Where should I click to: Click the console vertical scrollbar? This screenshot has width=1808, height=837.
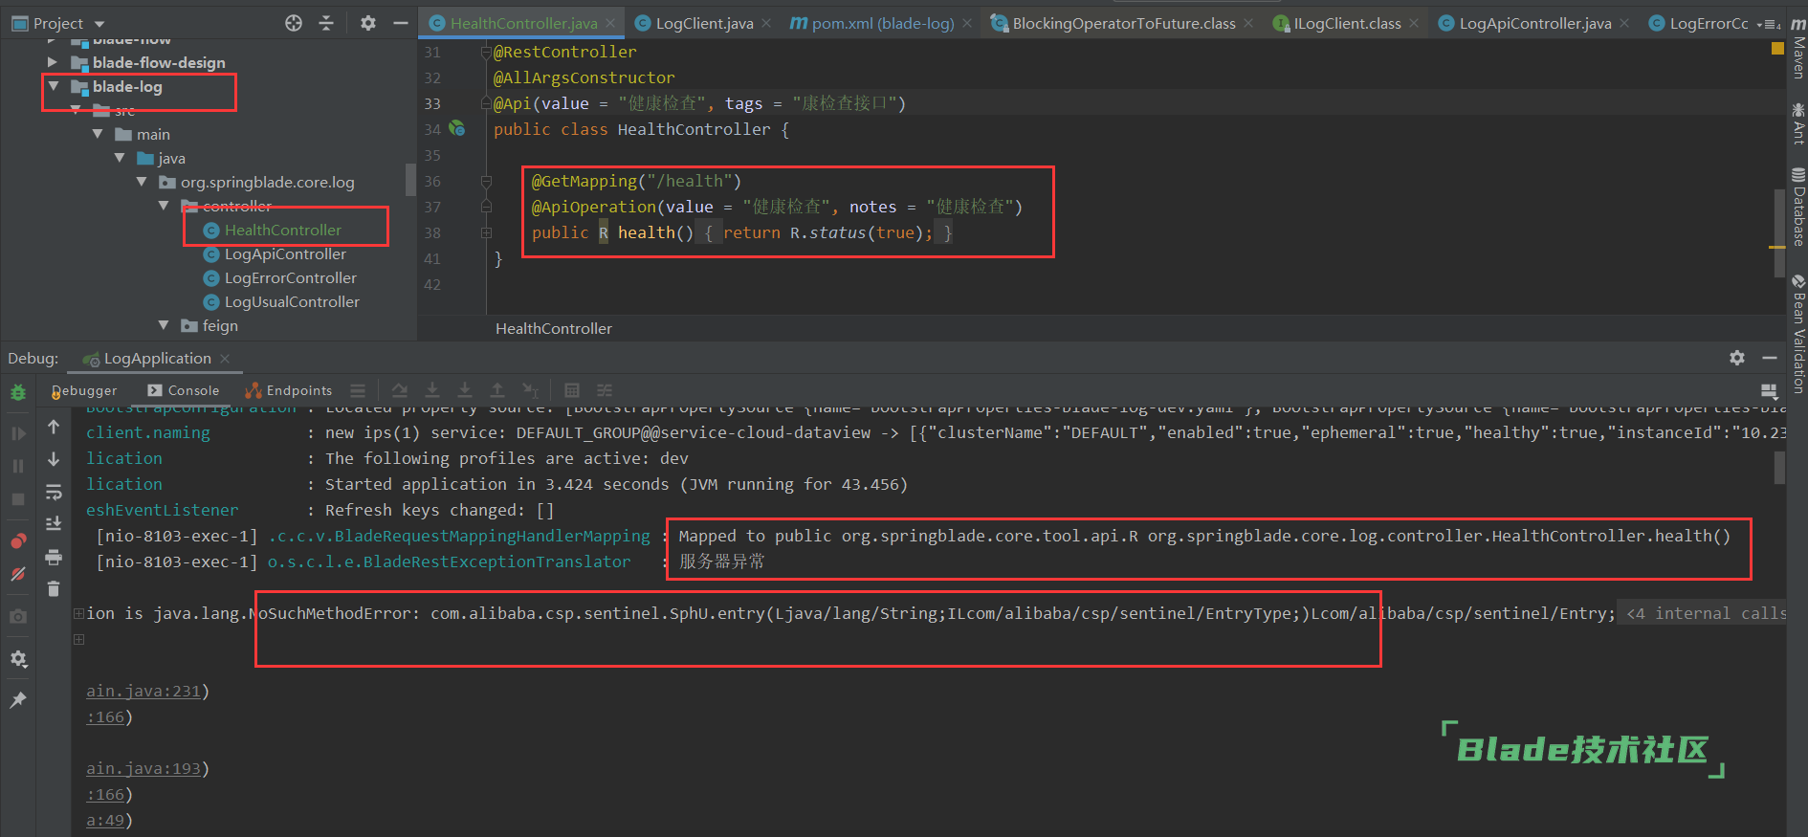[1780, 468]
